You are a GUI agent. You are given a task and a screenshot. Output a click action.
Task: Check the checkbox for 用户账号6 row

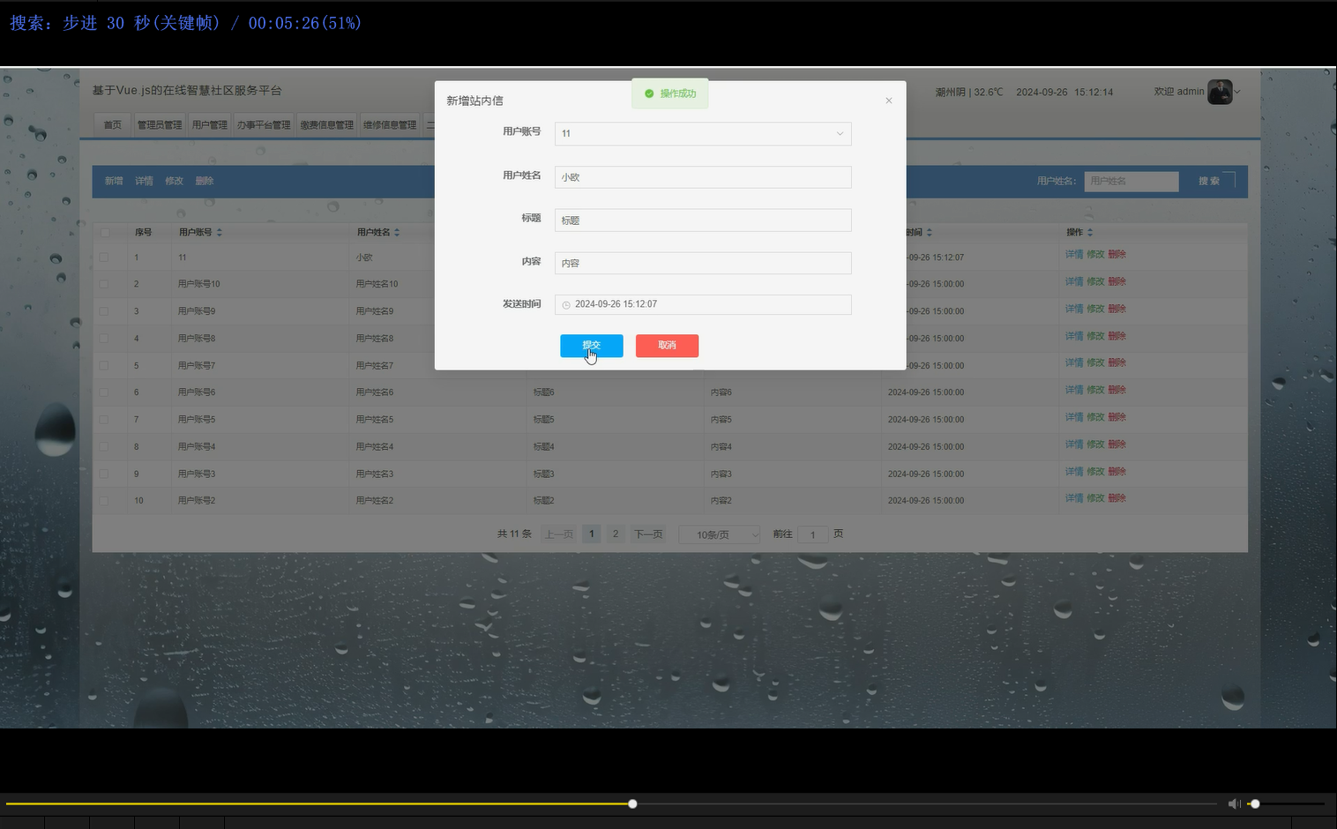pos(104,392)
